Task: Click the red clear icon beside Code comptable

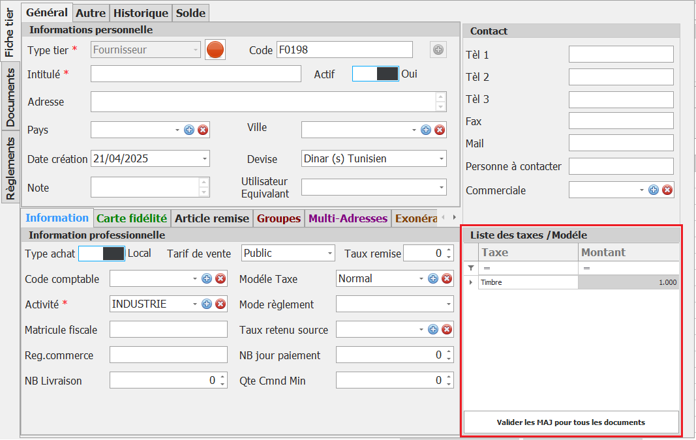Action: pyautogui.click(x=220, y=279)
